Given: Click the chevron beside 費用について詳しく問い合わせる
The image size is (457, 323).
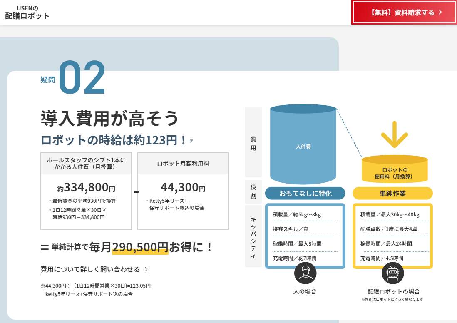Looking at the screenshot, I should click(x=147, y=269).
